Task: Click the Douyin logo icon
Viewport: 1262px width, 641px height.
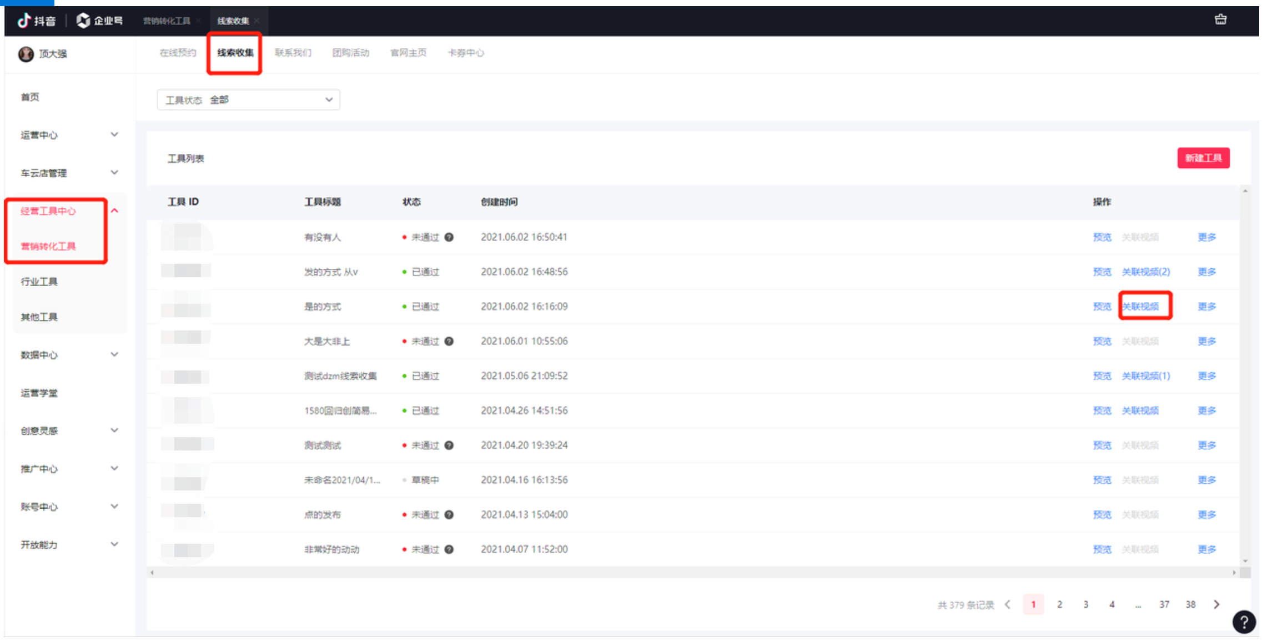Action: pos(24,21)
